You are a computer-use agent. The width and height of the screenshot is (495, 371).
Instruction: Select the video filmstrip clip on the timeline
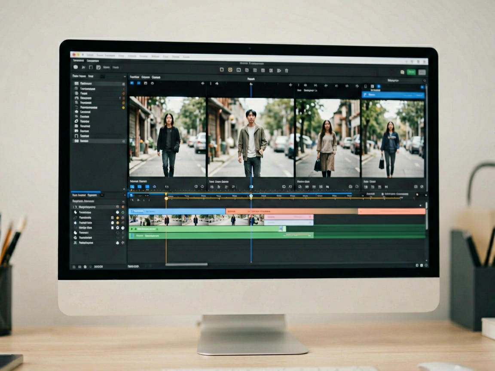(x=196, y=220)
